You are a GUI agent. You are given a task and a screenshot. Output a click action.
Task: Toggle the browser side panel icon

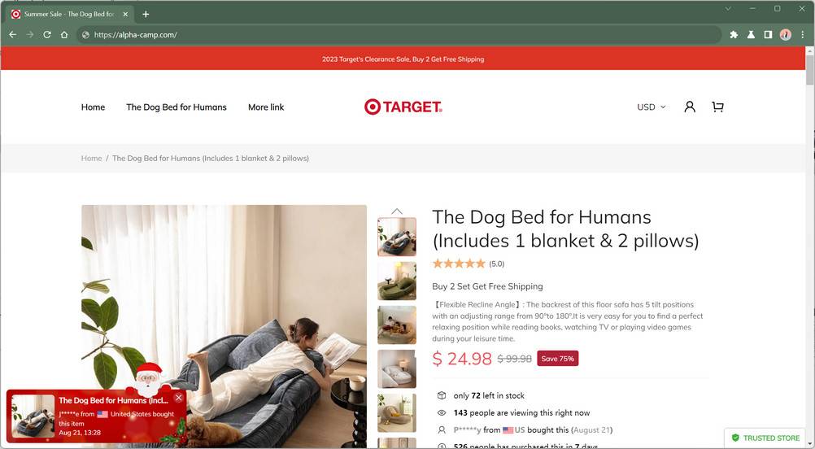768,35
